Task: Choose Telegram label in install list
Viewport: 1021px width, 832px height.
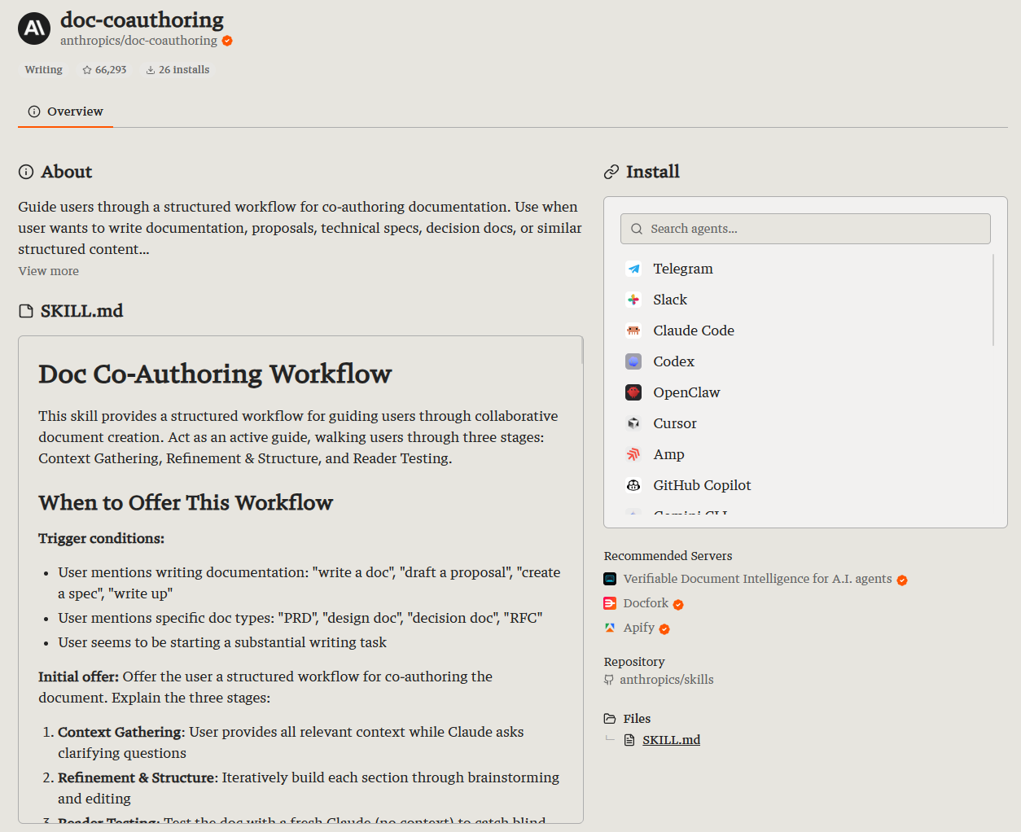Action: tap(683, 269)
